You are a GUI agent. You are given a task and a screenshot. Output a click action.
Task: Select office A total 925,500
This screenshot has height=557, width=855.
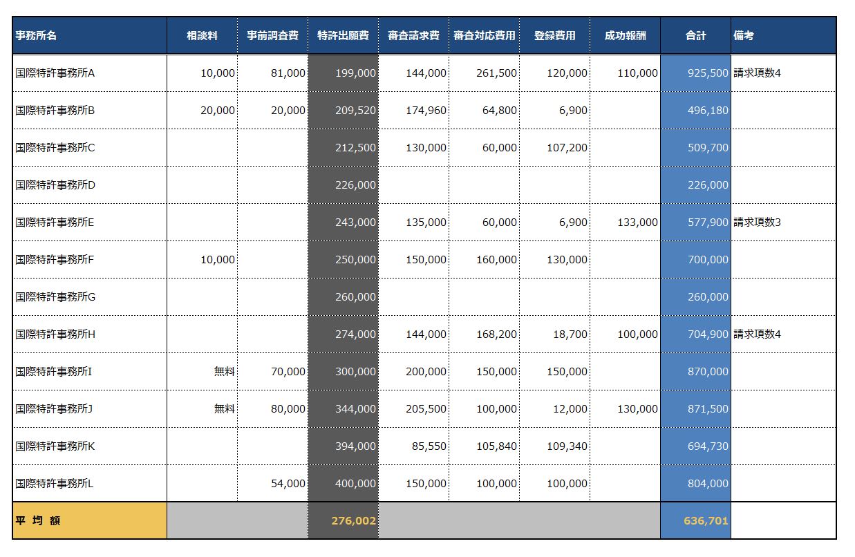point(695,73)
